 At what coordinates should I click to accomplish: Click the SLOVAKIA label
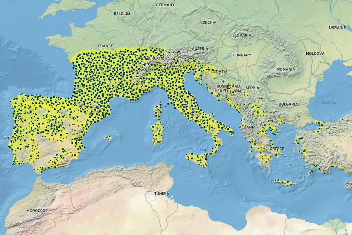point(242,35)
